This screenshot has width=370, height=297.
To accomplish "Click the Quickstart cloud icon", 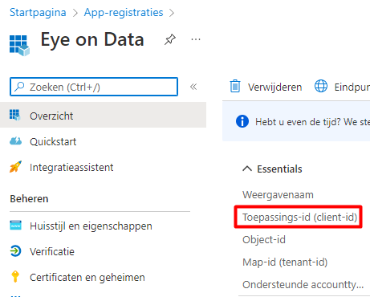I will (15, 140).
